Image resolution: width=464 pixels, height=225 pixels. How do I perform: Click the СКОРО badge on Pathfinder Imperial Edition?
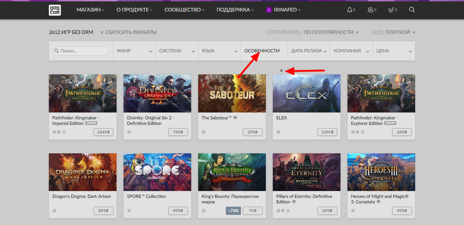91,123
